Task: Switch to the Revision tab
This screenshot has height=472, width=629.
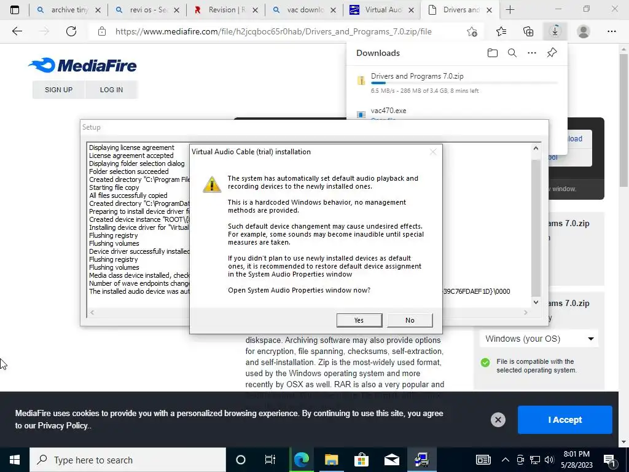Action: [x=226, y=10]
